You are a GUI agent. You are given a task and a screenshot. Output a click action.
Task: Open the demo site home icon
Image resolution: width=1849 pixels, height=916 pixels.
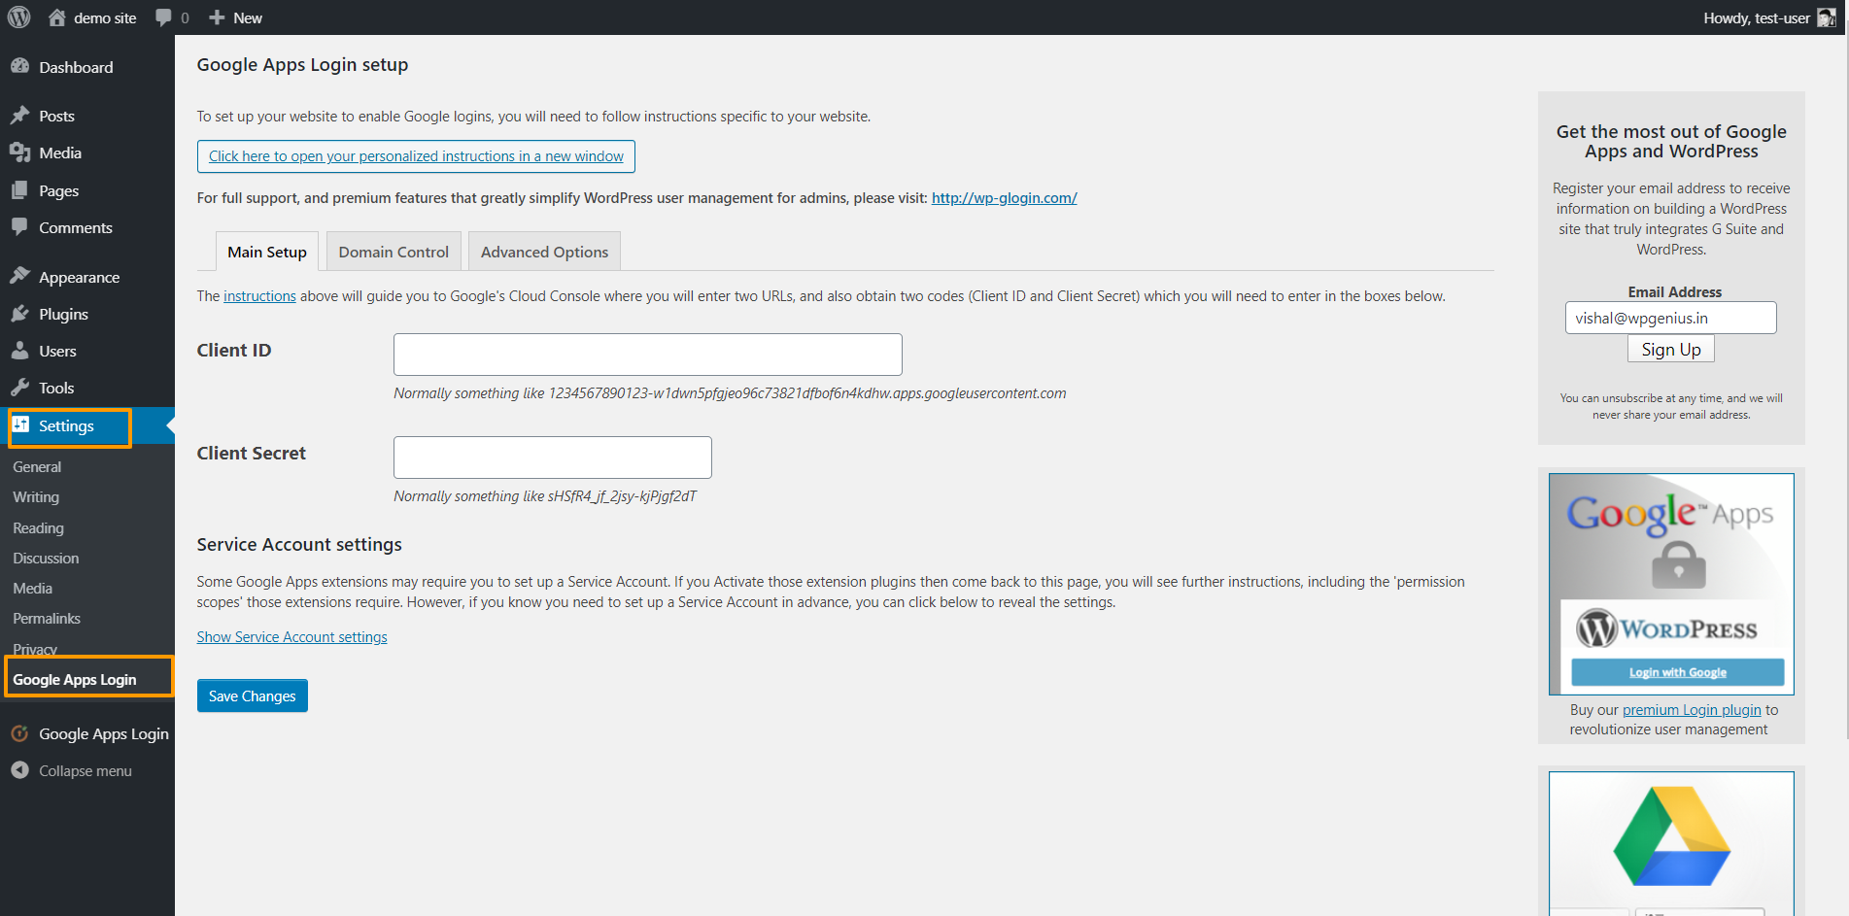(57, 17)
